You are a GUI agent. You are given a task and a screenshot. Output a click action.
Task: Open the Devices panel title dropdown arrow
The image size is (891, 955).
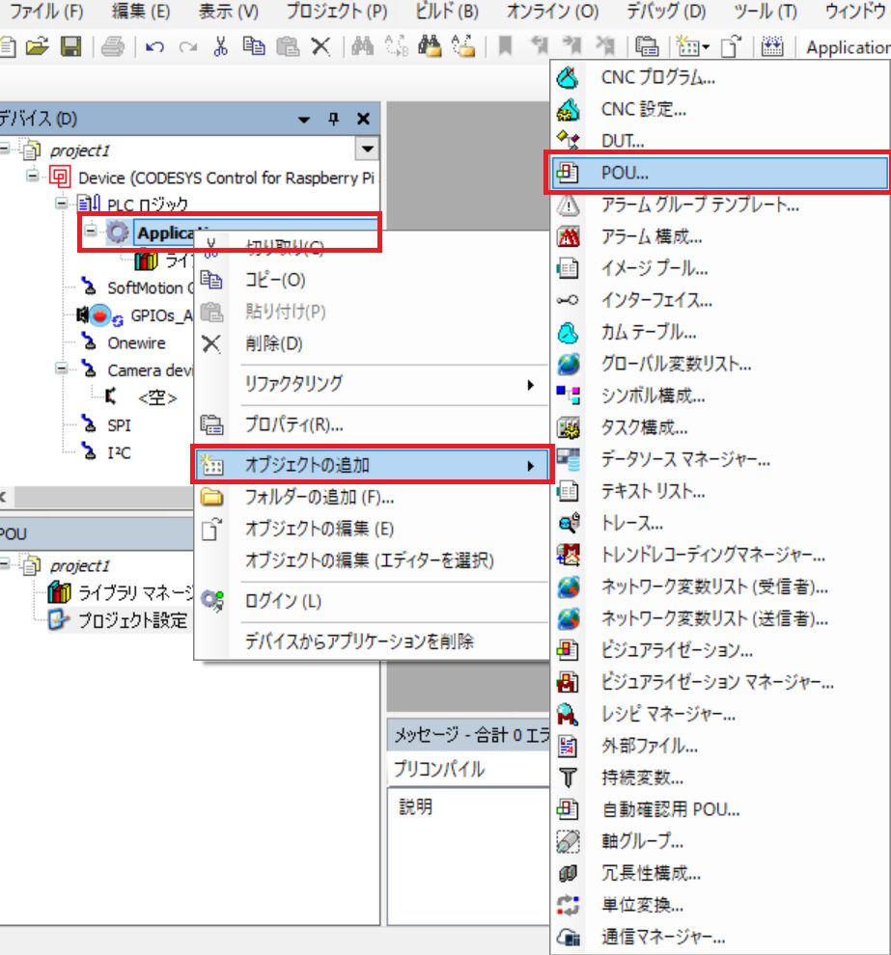(305, 119)
